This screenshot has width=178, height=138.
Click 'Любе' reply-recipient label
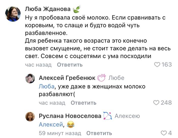click(x=116, y=78)
